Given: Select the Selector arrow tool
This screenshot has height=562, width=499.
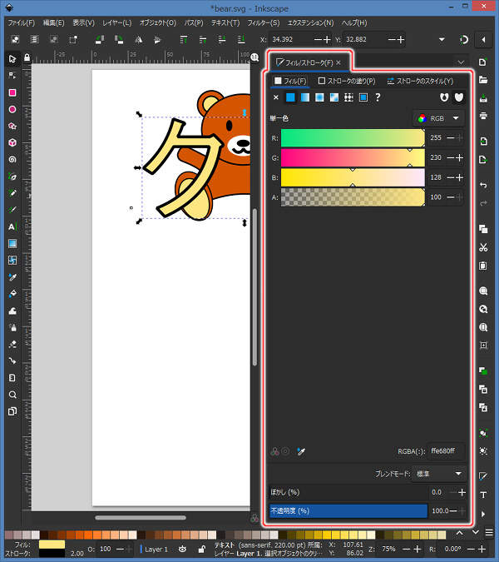Looking at the screenshot, I should (x=12, y=58).
